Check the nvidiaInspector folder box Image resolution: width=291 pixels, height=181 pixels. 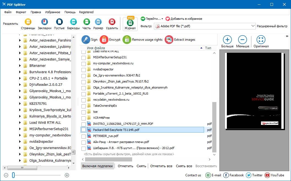(83, 69)
